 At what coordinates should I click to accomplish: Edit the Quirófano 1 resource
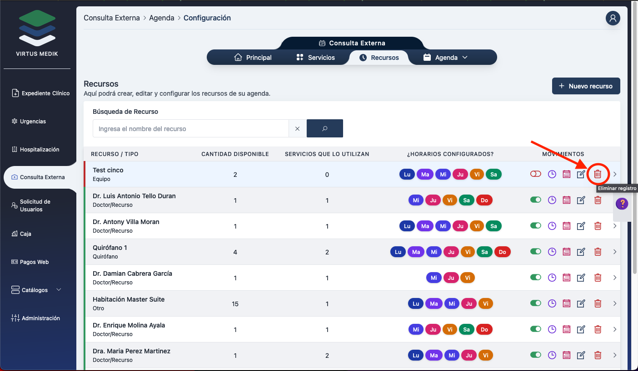coord(581,252)
